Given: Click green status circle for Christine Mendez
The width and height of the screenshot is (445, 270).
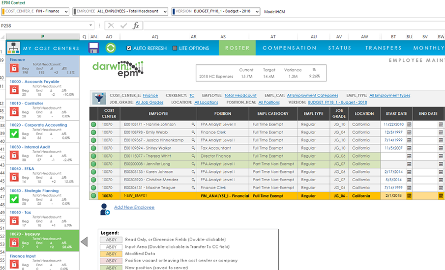Looking at the screenshot, I should [x=93, y=180].
